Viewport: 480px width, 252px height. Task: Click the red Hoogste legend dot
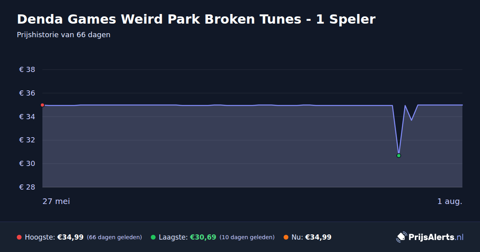coord(19,237)
